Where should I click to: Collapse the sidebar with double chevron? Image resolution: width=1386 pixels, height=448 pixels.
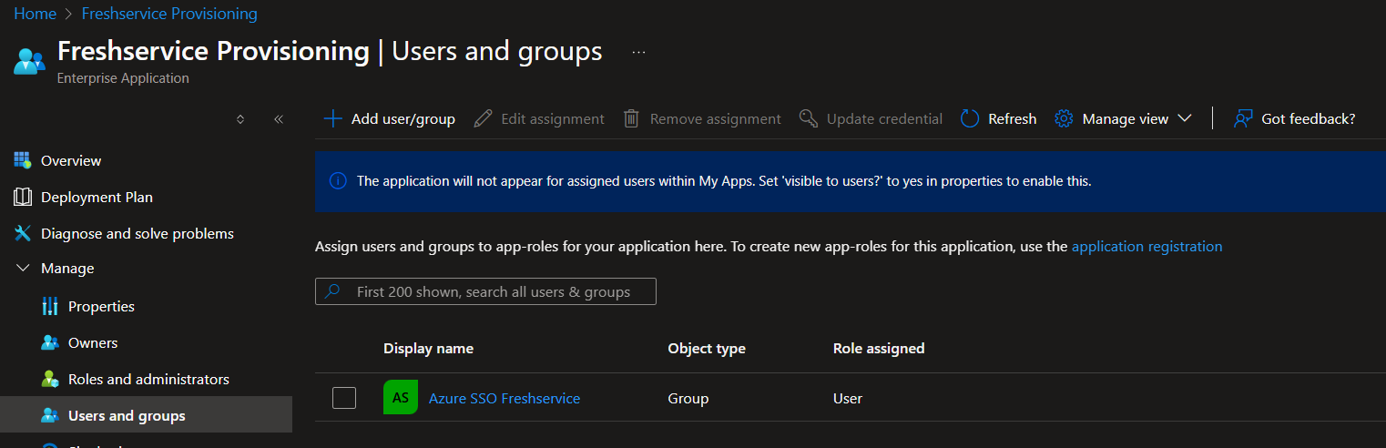pos(279,118)
